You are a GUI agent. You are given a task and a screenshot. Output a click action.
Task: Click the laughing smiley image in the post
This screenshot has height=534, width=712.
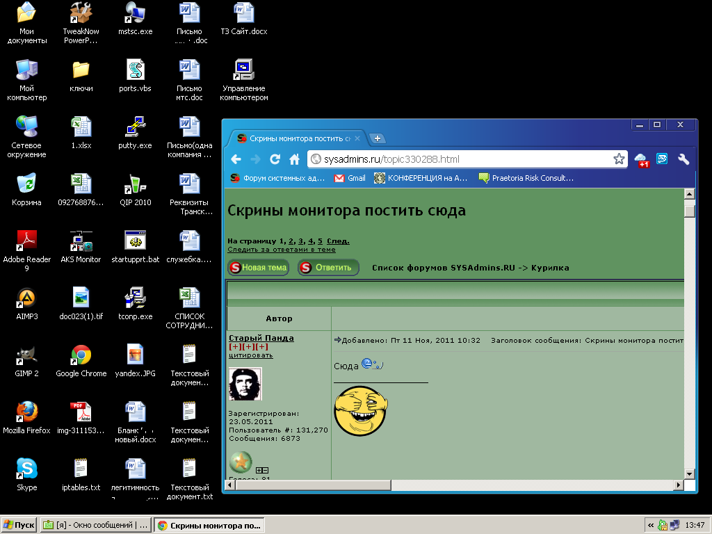click(x=361, y=411)
